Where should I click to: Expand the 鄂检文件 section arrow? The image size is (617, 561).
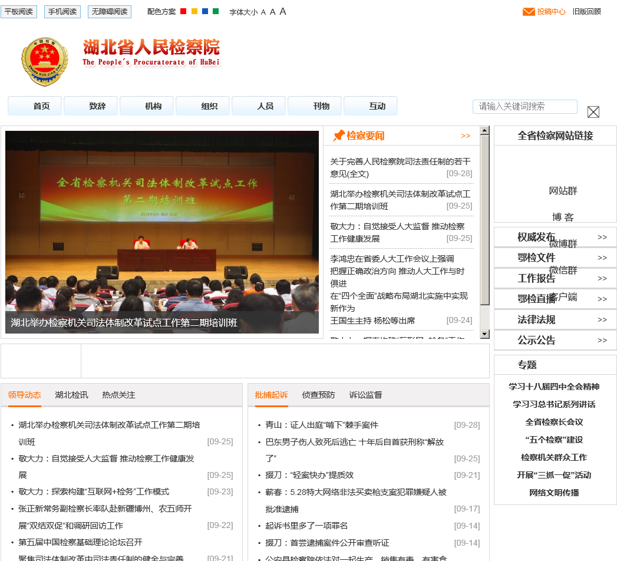point(602,258)
